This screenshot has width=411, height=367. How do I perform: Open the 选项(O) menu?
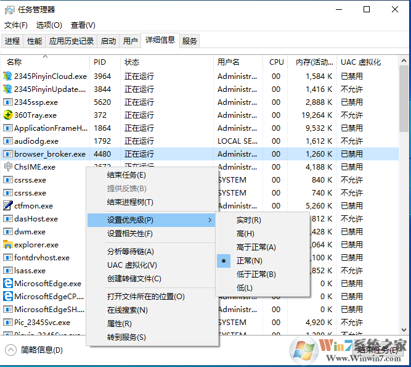tap(49, 25)
